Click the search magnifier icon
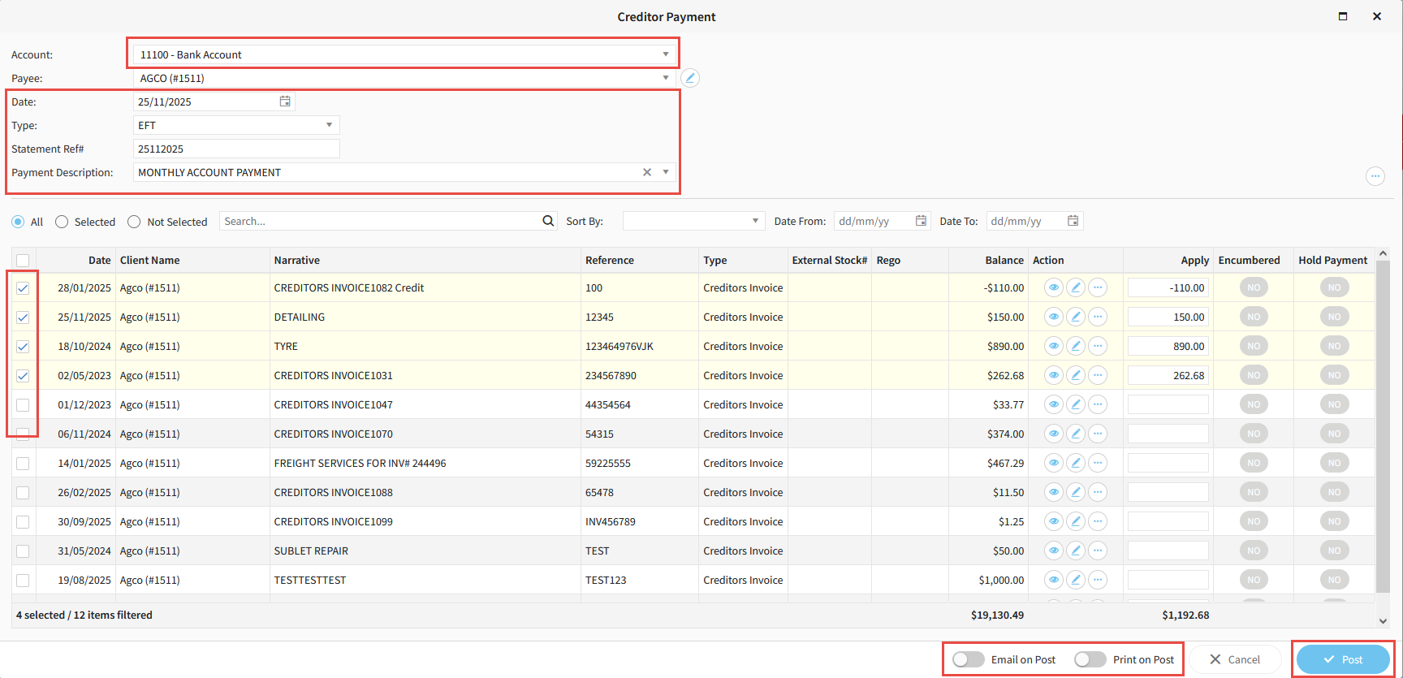Image resolution: width=1403 pixels, height=678 pixels. [548, 221]
